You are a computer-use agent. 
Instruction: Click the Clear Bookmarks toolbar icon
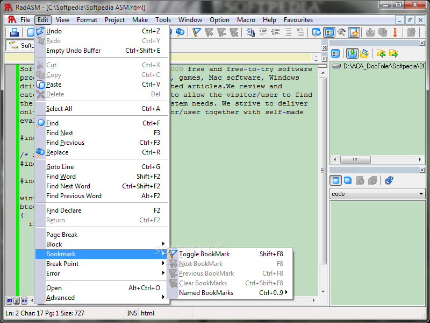(234, 32)
